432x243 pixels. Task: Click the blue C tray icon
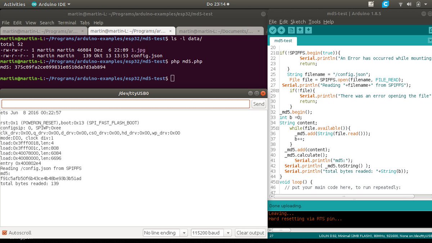pyautogui.click(x=386, y=4)
